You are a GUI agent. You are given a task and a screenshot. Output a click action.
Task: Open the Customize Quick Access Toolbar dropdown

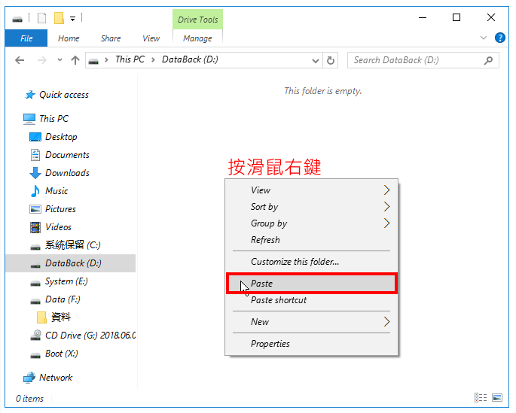tap(73, 19)
